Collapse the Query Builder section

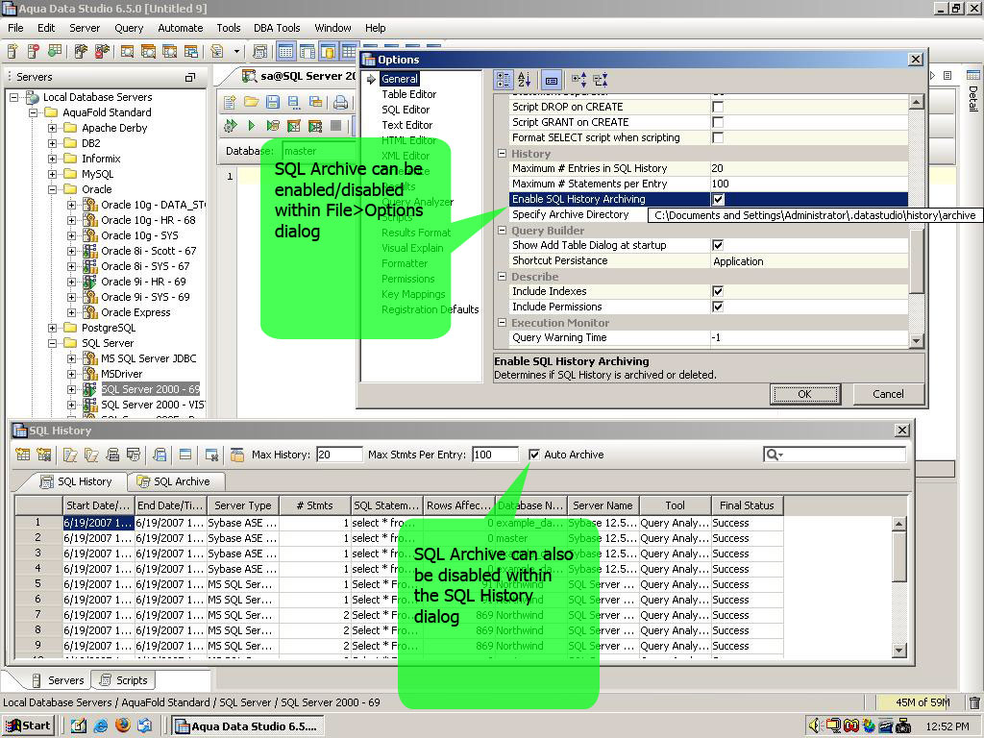coord(502,231)
